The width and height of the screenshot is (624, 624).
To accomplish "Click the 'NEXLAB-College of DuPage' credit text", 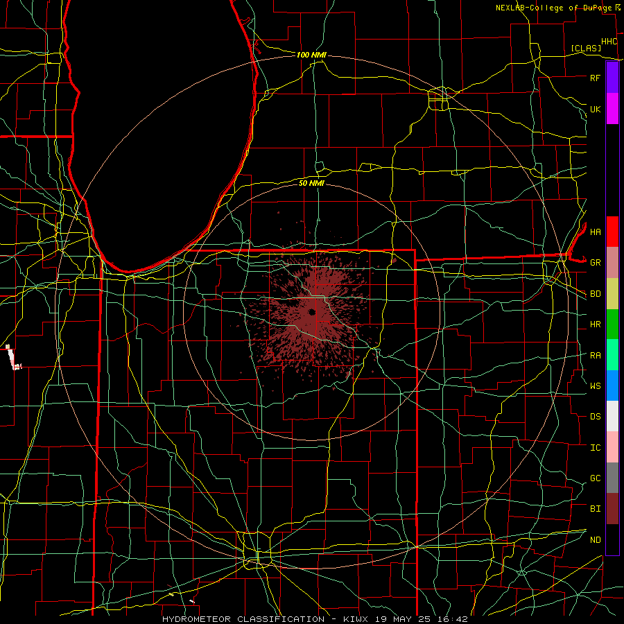I will click(553, 8).
